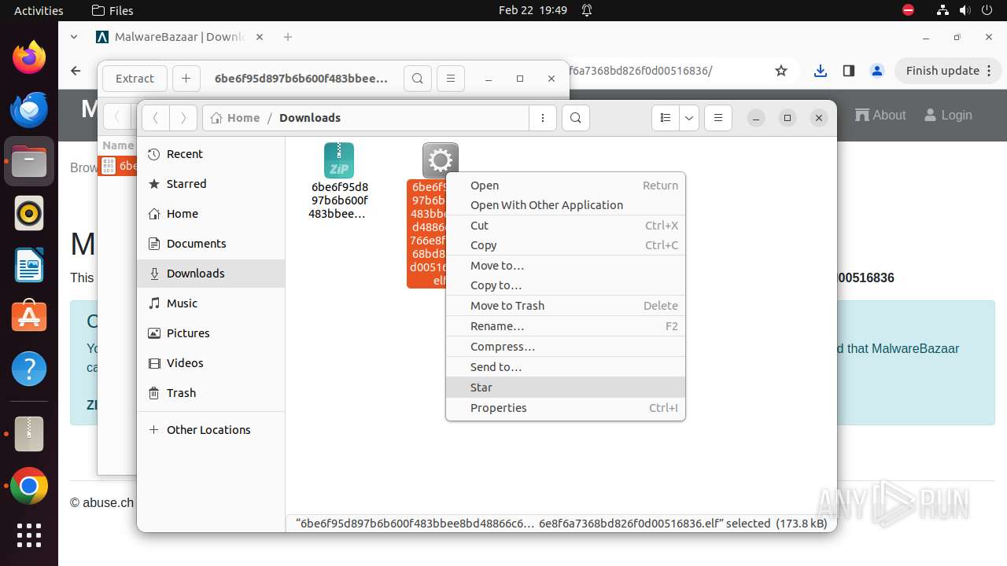The height and width of the screenshot is (566, 1007).
Task: Click the search icon in Files window
Action: pyautogui.click(x=576, y=118)
